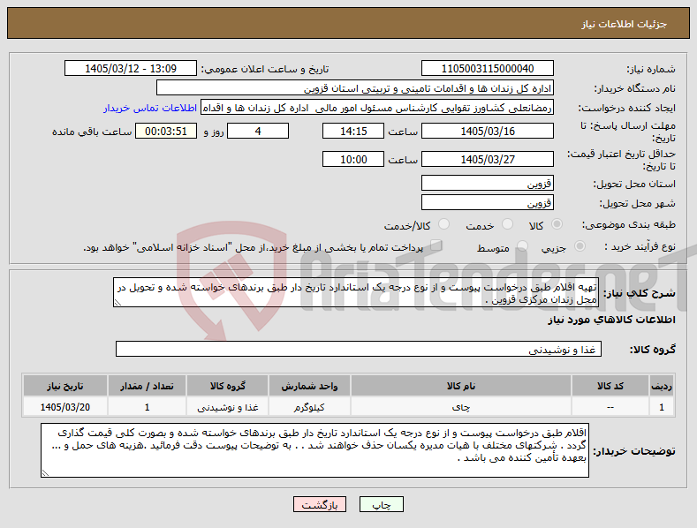
Task: Click the کد کالا column header
Action: [610, 386]
